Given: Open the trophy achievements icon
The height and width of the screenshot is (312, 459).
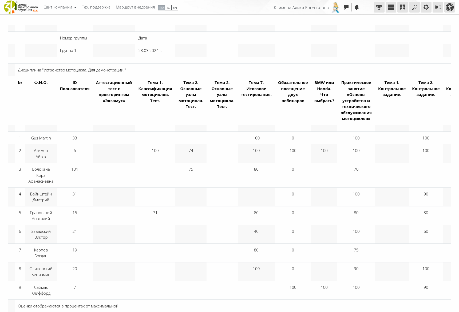Looking at the screenshot, I should [x=379, y=7].
